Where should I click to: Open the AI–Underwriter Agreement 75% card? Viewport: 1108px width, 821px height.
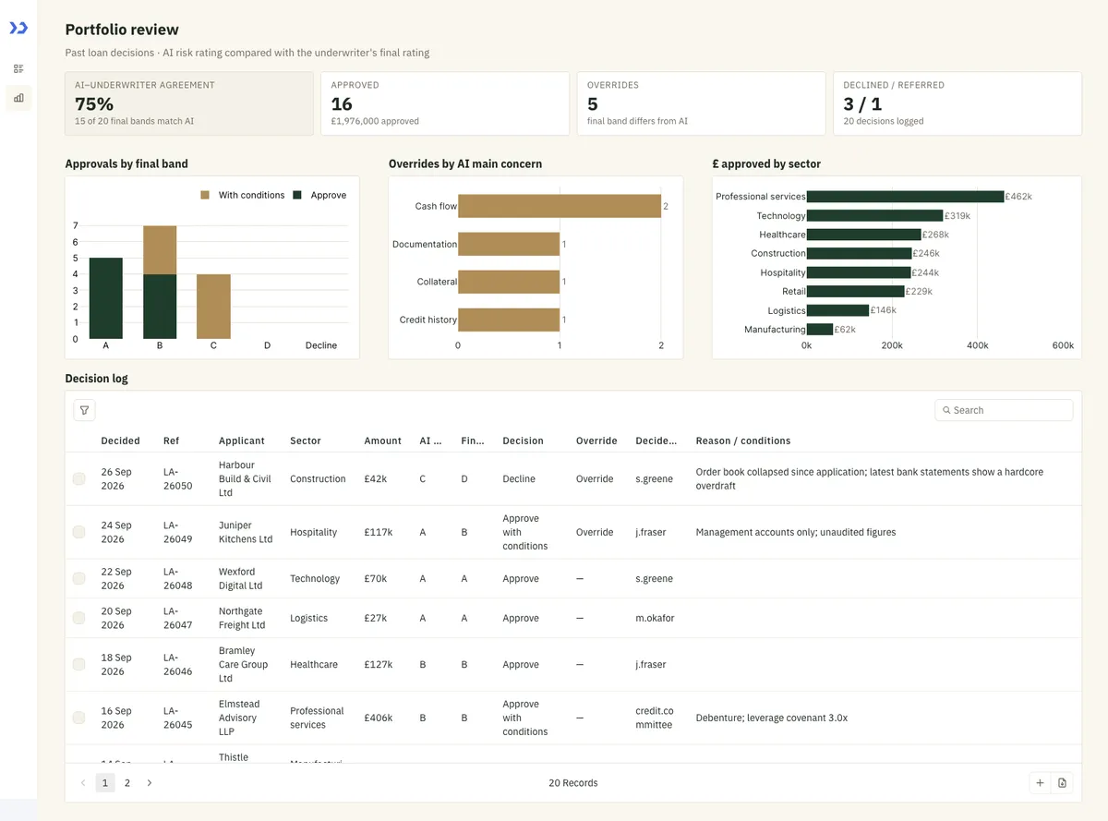click(189, 103)
